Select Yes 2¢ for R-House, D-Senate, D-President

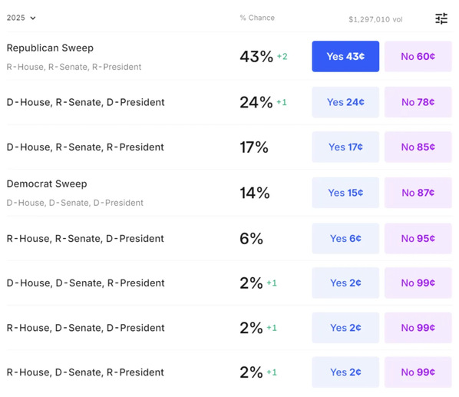coord(345,328)
